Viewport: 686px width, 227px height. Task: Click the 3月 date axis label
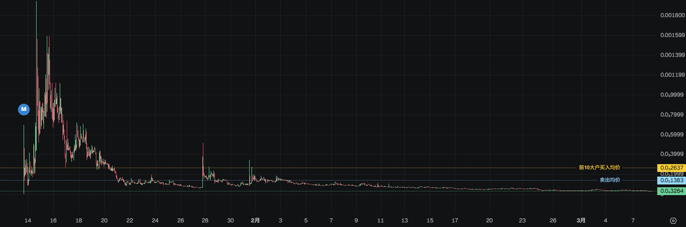(x=581, y=220)
